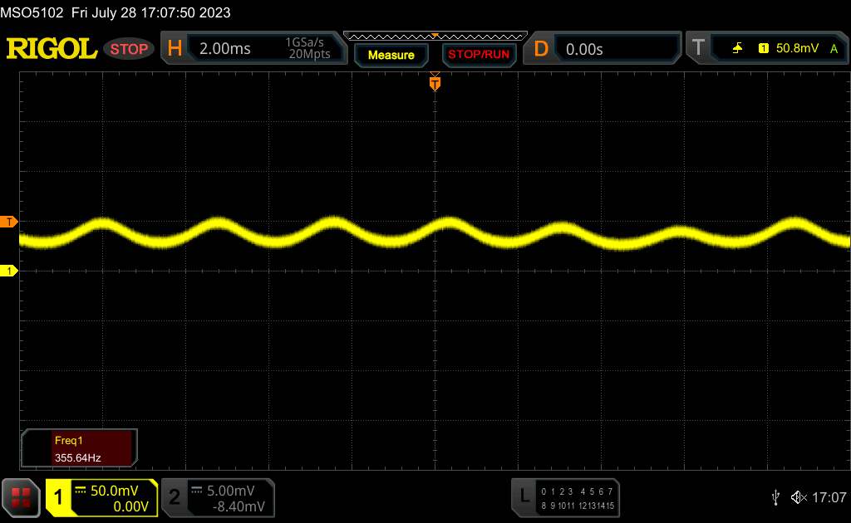Click the Freq1 measurement box
This screenshot has width=851, height=523.
[x=79, y=448]
